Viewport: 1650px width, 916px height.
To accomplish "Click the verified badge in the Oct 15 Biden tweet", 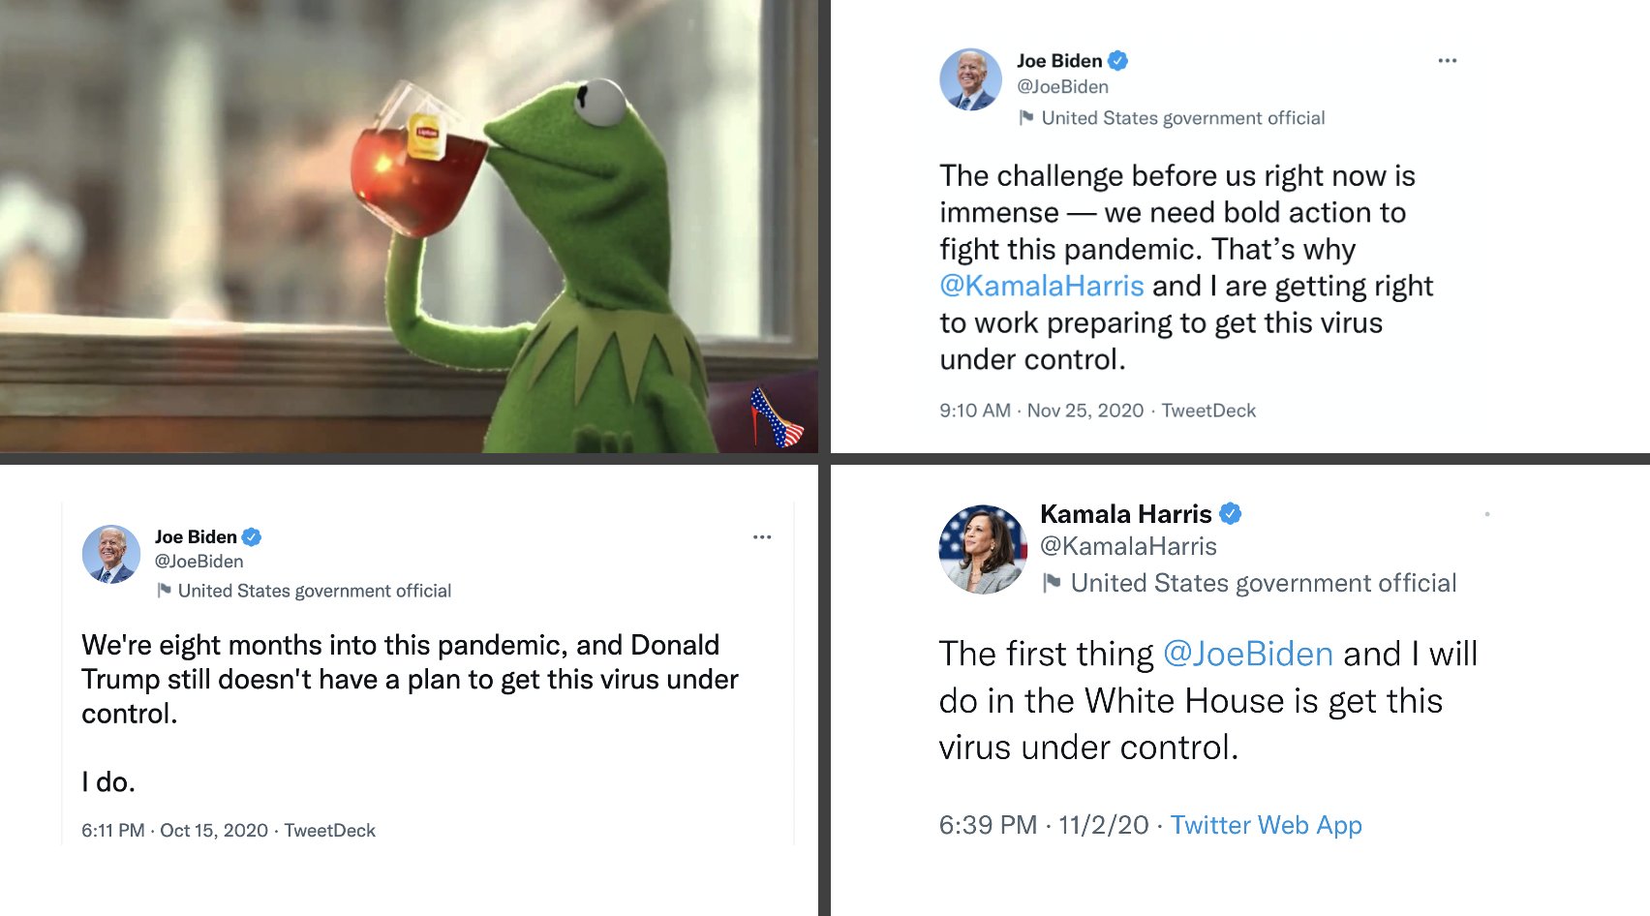I will pyautogui.click(x=252, y=536).
